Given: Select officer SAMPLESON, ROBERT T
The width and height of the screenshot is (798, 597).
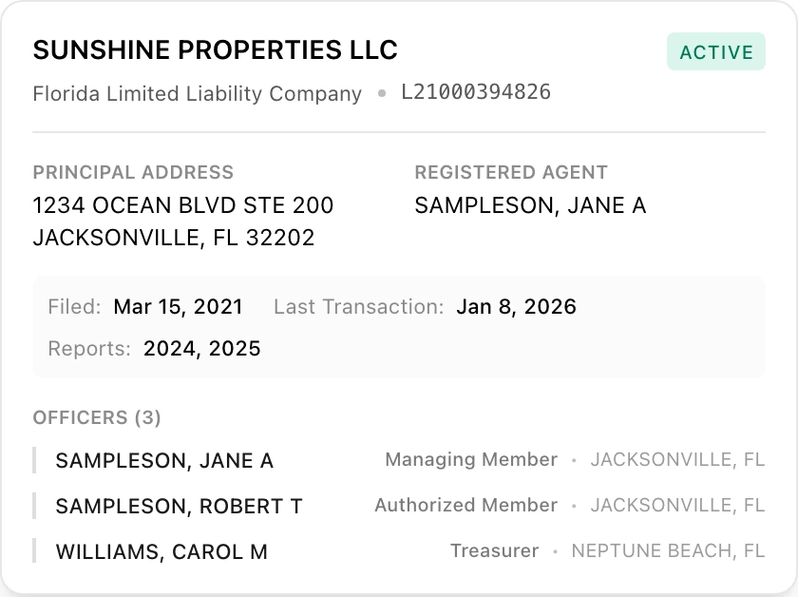Looking at the screenshot, I should [179, 507].
